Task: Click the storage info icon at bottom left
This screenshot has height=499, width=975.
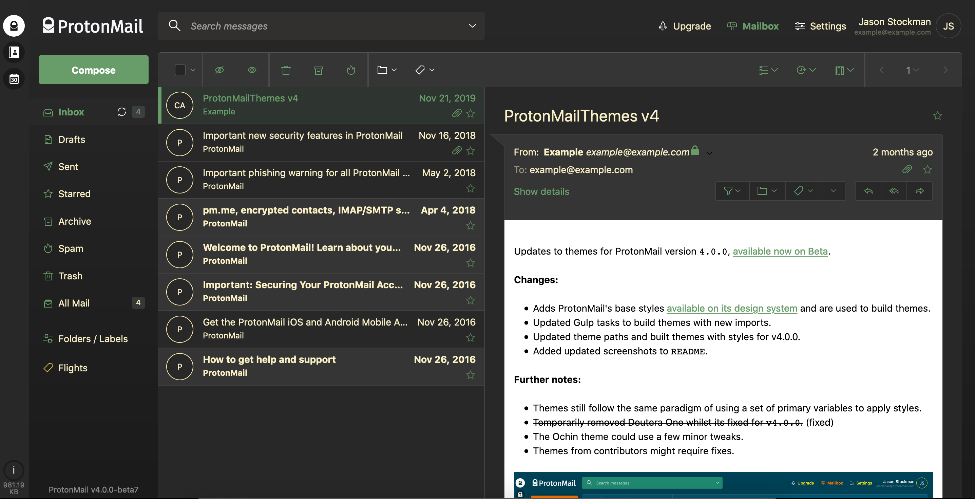Action: pos(14,470)
